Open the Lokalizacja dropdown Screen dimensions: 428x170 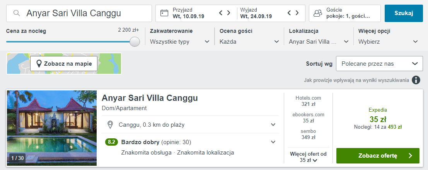pos(319,42)
